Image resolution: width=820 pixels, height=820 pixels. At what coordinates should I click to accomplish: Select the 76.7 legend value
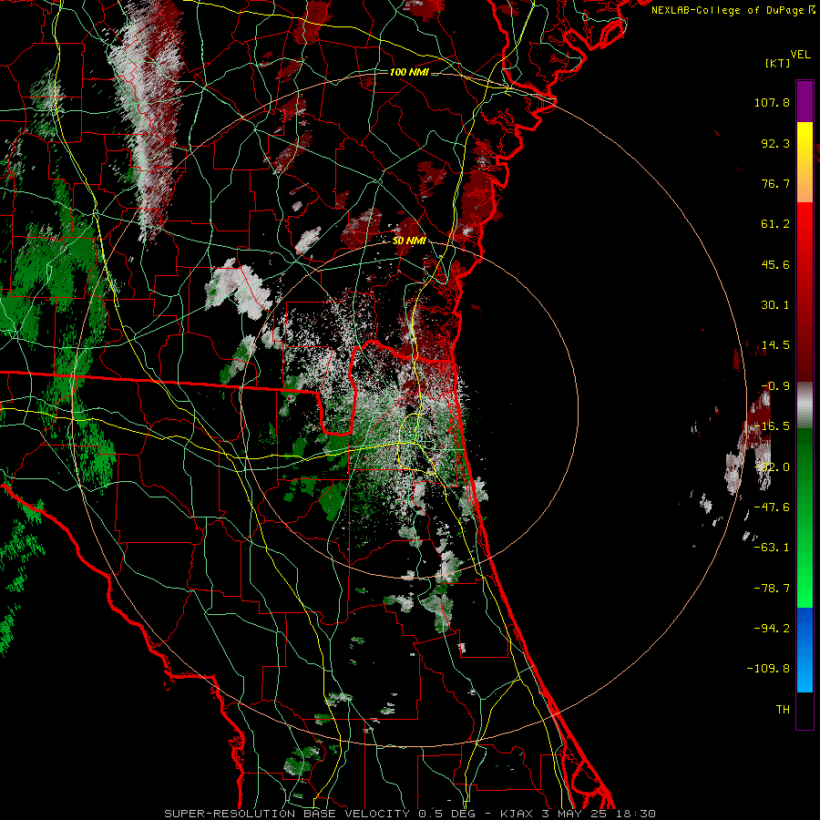pyautogui.click(x=775, y=183)
